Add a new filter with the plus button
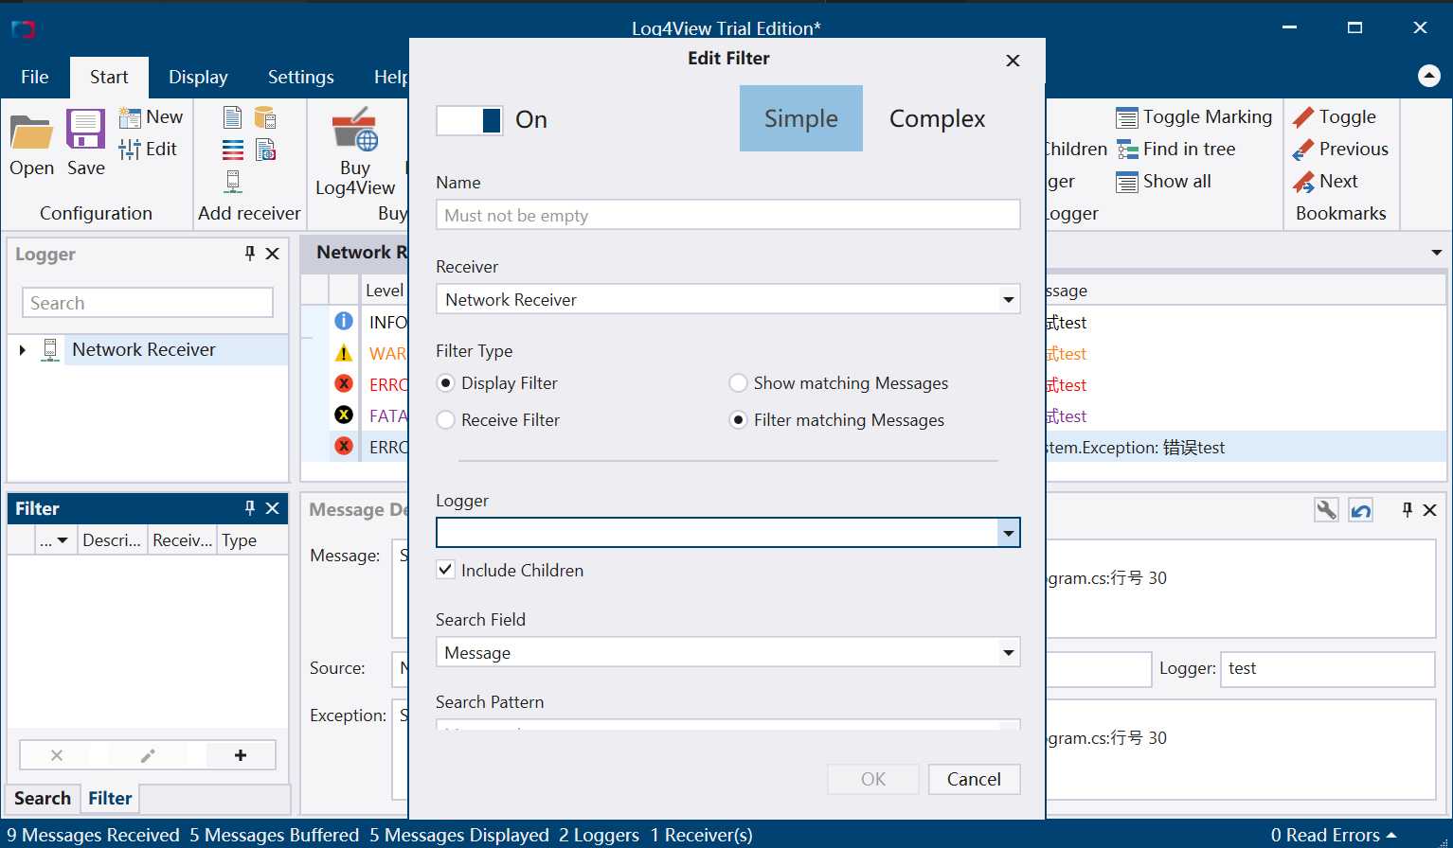Image resolution: width=1453 pixels, height=848 pixels. [x=241, y=755]
